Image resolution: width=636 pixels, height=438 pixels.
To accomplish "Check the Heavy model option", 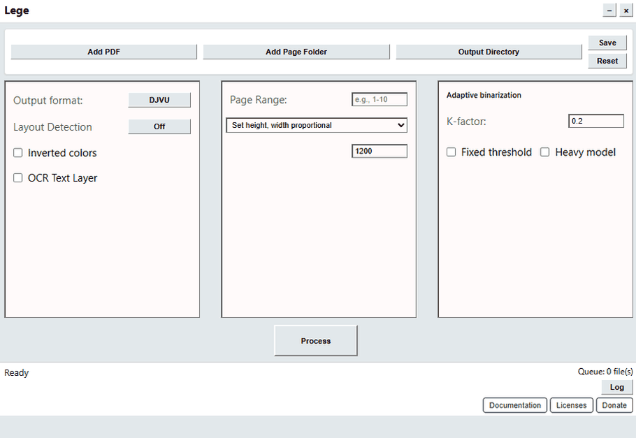I will click(x=545, y=152).
